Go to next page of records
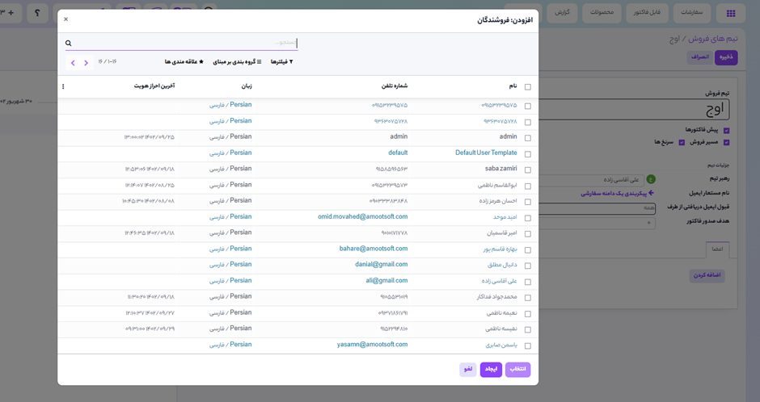Screen dimensions: 760x402 coord(73,62)
